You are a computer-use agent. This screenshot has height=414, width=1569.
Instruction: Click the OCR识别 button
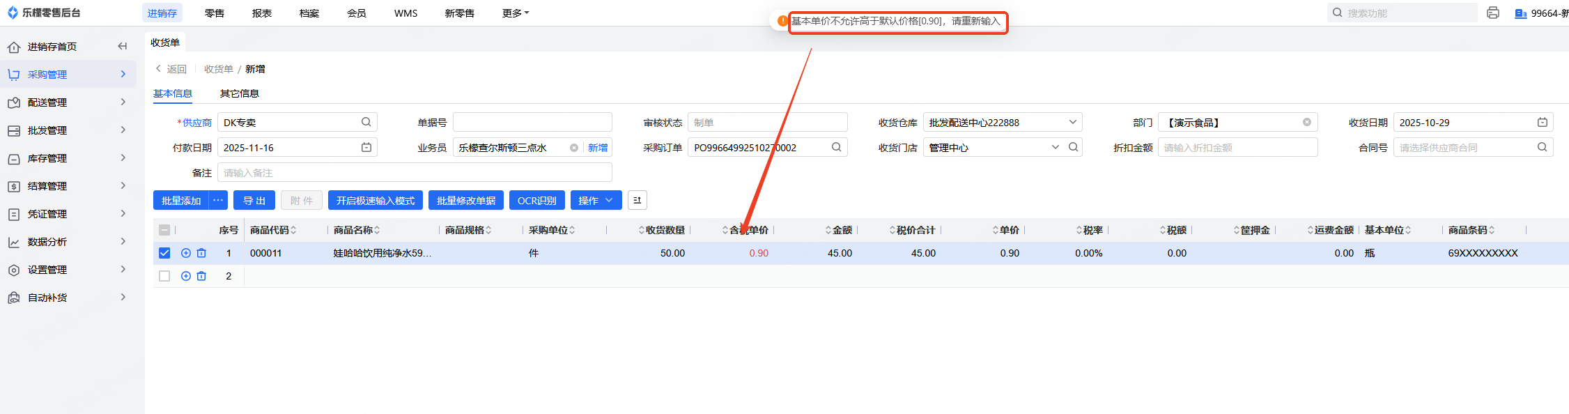click(x=537, y=200)
